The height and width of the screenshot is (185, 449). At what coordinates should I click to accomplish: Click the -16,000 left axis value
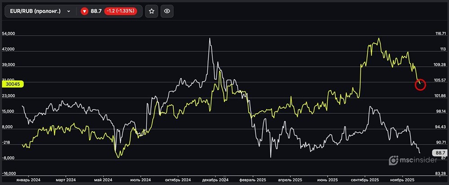tap(9, 173)
